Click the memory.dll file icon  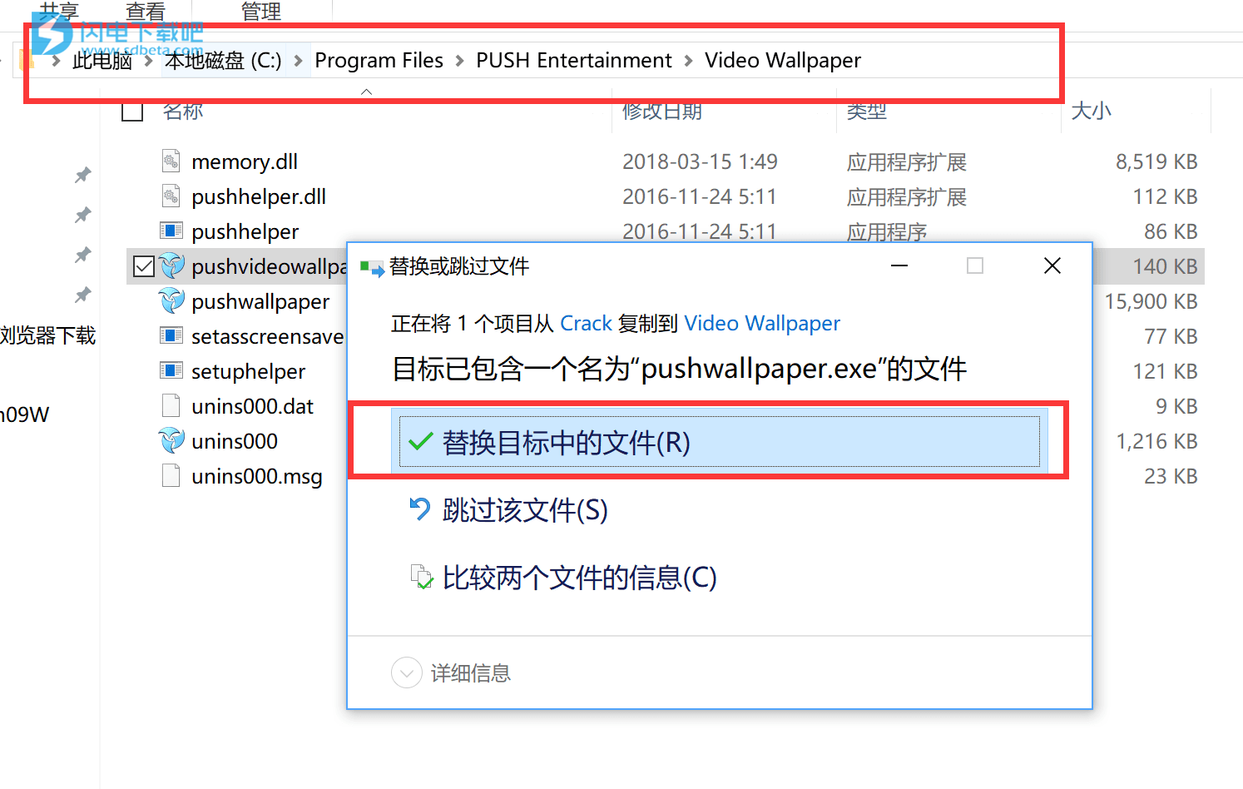click(x=171, y=161)
